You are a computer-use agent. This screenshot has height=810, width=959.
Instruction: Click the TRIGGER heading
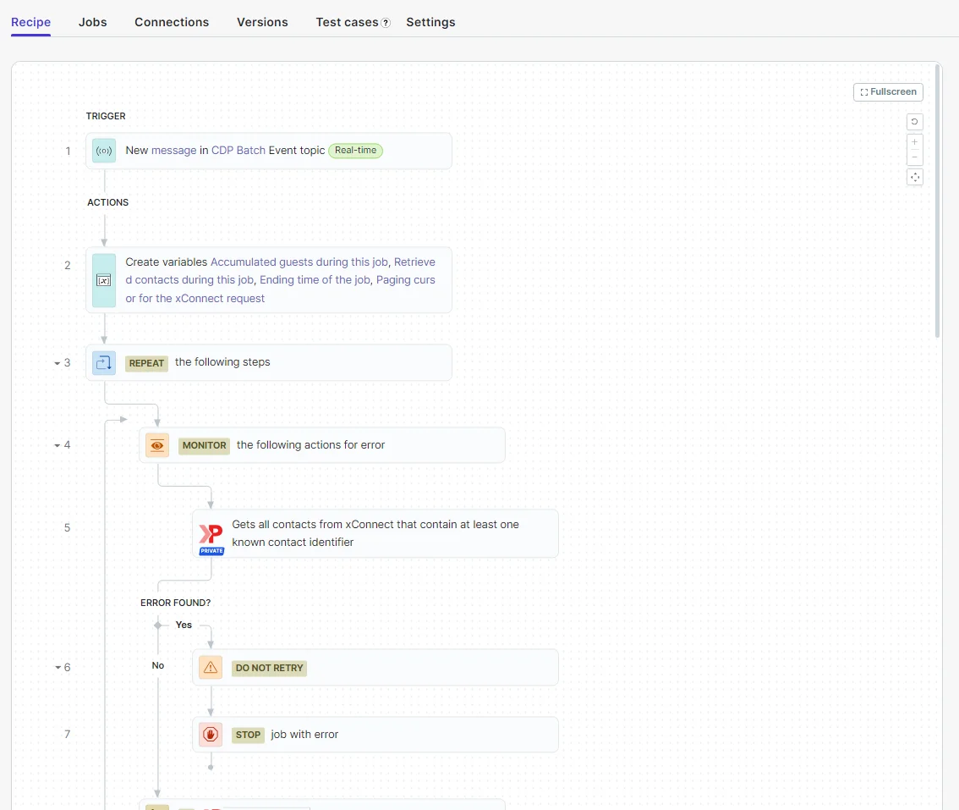pos(106,116)
